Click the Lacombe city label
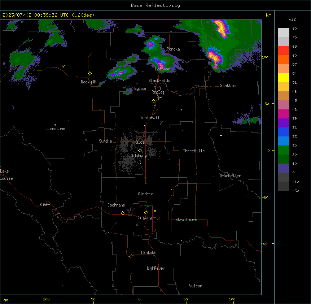The width and height of the screenshot is (311, 304). [x=162, y=69]
